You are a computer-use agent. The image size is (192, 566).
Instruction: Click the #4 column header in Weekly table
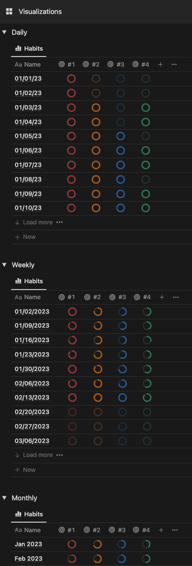pyautogui.click(x=142, y=297)
